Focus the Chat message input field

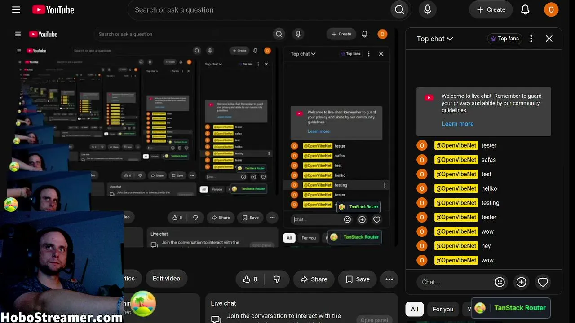click(455, 282)
